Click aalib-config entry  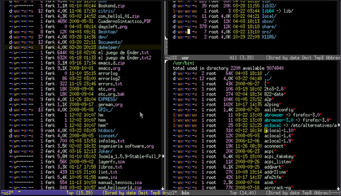pos(279,110)
